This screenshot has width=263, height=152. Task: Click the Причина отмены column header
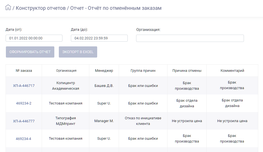187,71
